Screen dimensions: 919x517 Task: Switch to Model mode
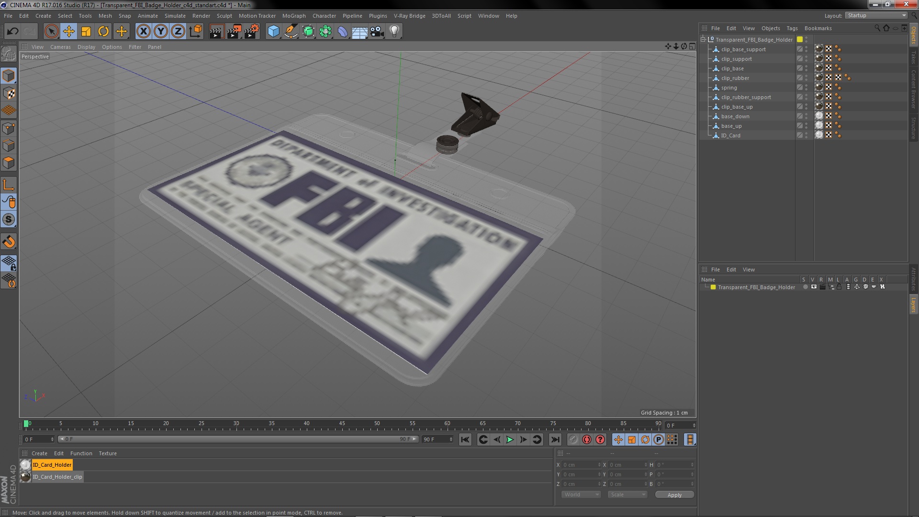click(9, 76)
